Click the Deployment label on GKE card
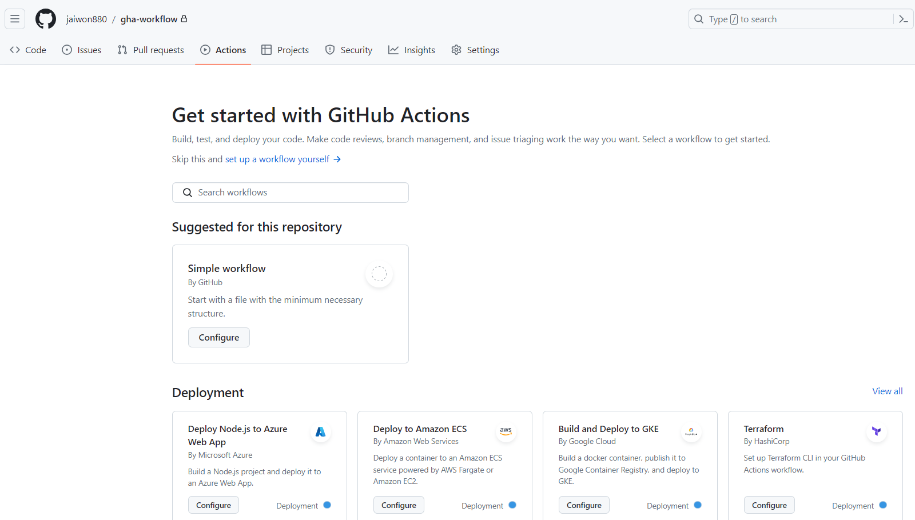Viewport: 915px width, 520px height. pyautogui.click(x=668, y=506)
